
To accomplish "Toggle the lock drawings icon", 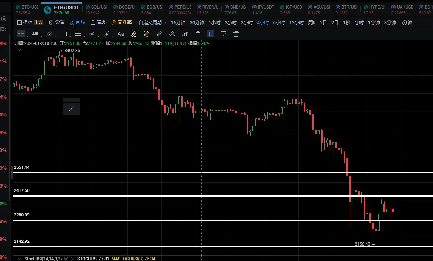I will [198, 34].
